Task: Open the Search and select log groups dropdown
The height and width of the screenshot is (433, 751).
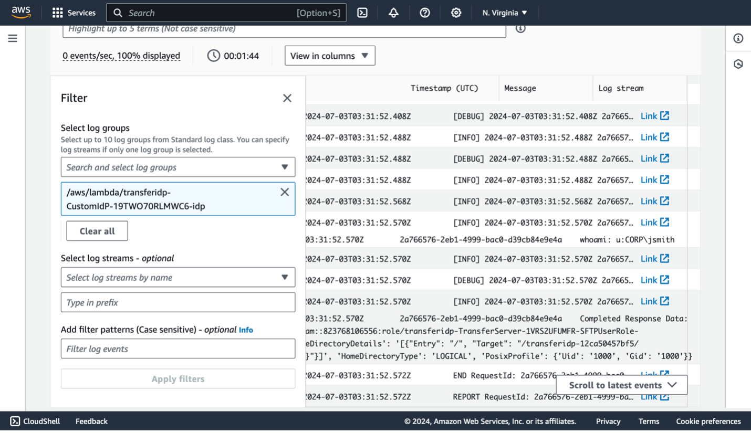Action: pyautogui.click(x=178, y=166)
